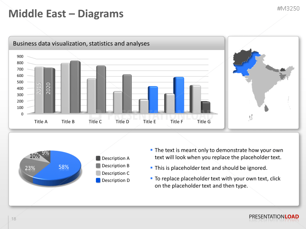The image size is (306, 229).
Task: Pick the blue Description D legend swatch
Action: [98, 180]
